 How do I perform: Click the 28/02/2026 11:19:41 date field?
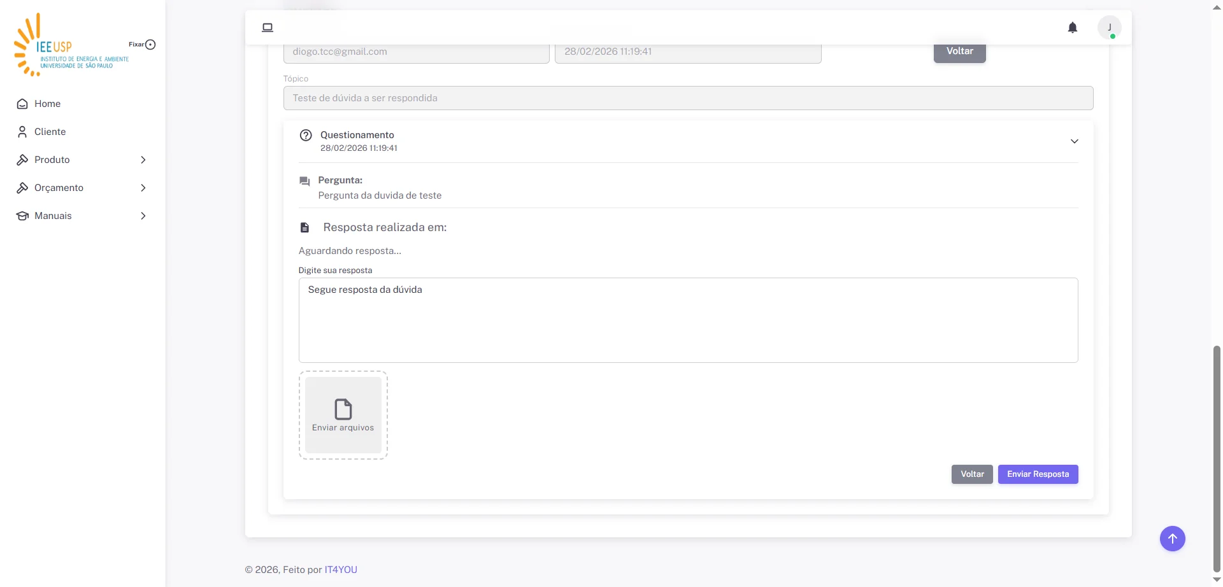click(688, 53)
